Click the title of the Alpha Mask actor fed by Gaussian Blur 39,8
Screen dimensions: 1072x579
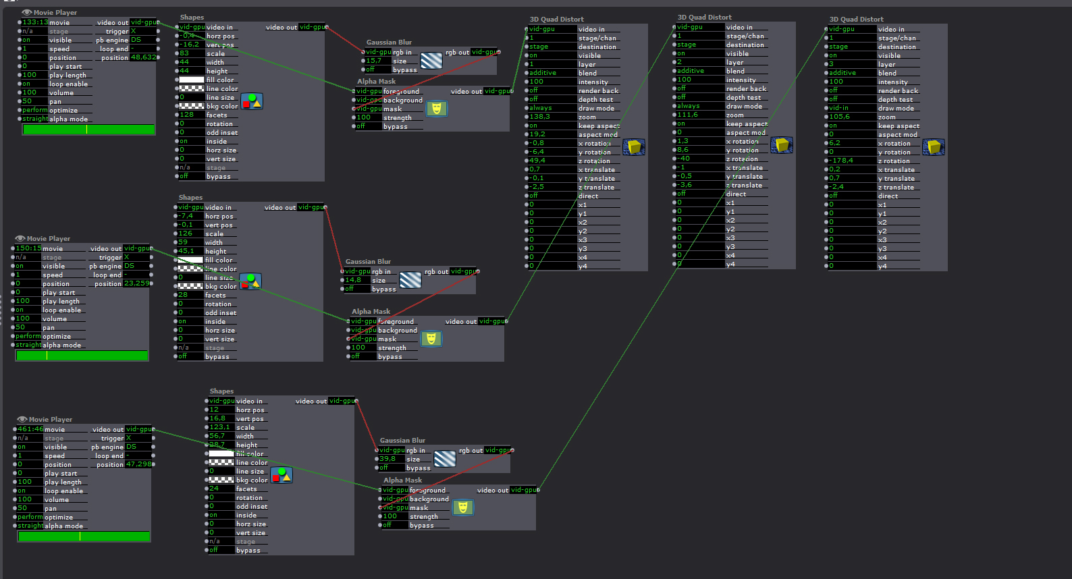click(x=402, y=480)
